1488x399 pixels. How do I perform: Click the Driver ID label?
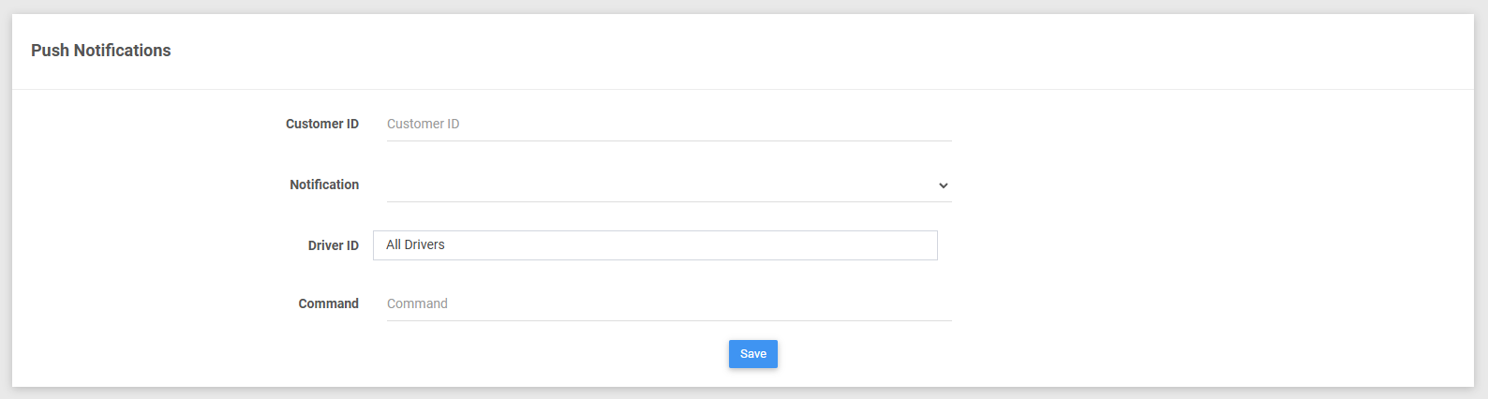(334, 245)
